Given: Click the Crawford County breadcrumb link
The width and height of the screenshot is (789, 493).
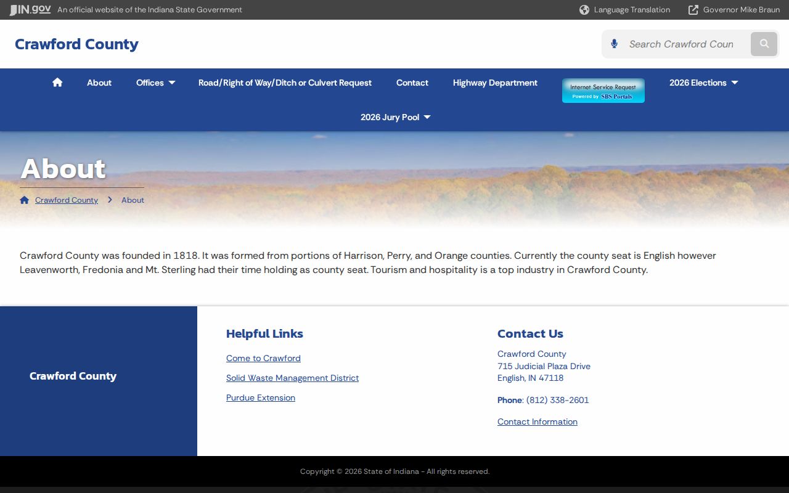Looking at the screenshot, I should pos(67,200).
